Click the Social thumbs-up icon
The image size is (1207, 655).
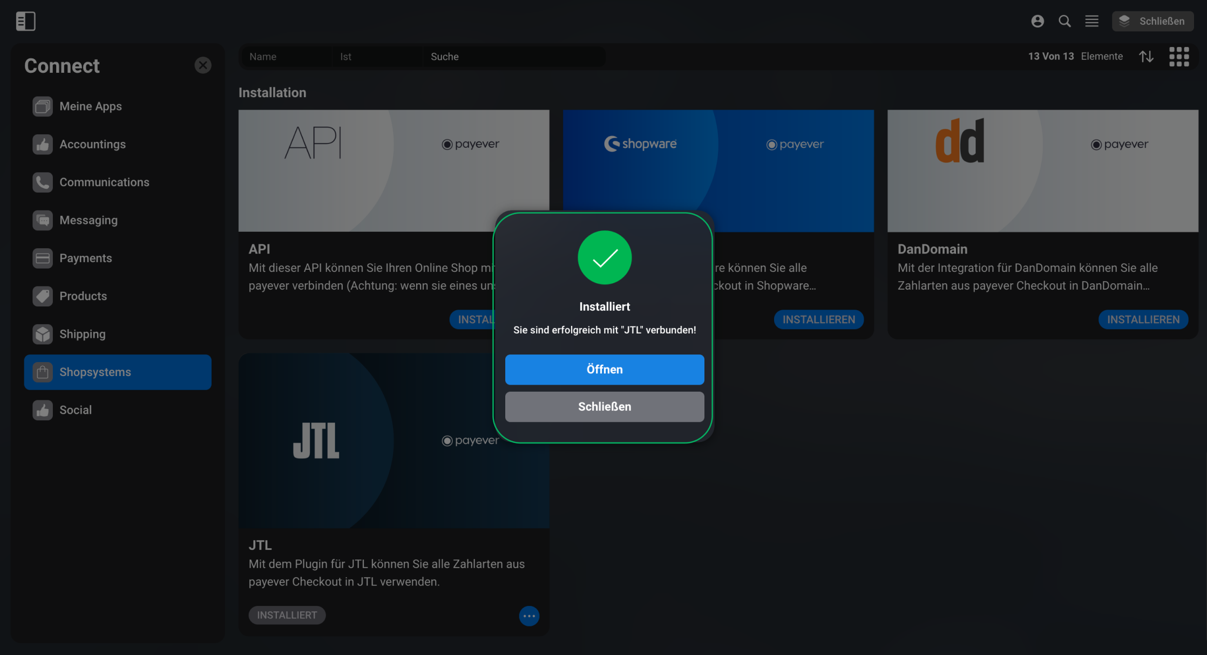tap(43, 410)
